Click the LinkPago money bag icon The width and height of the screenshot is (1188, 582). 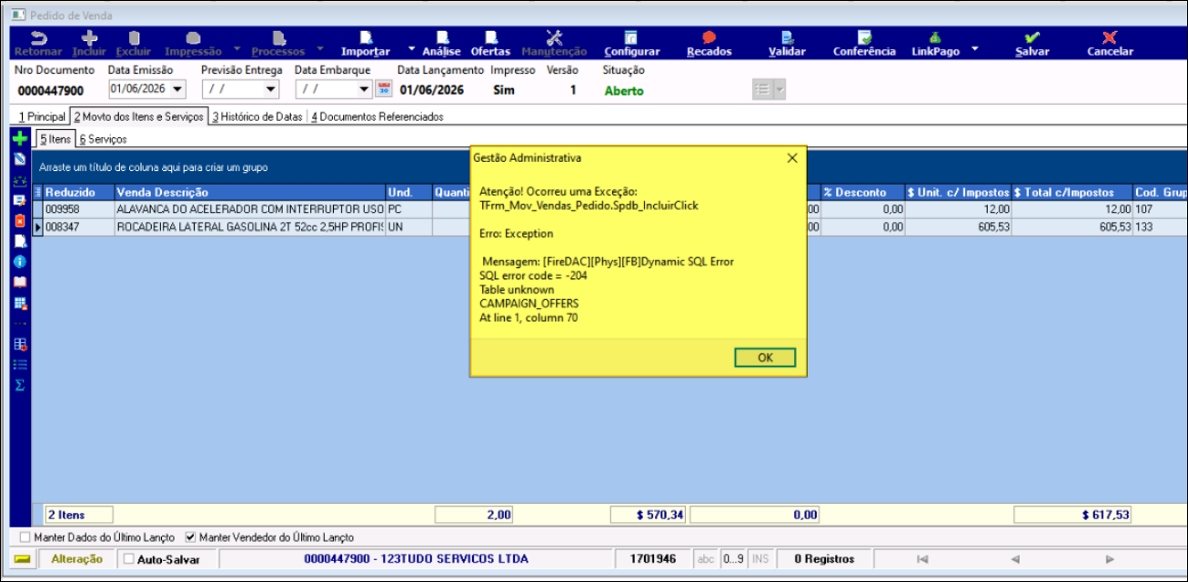pos(935,37)
